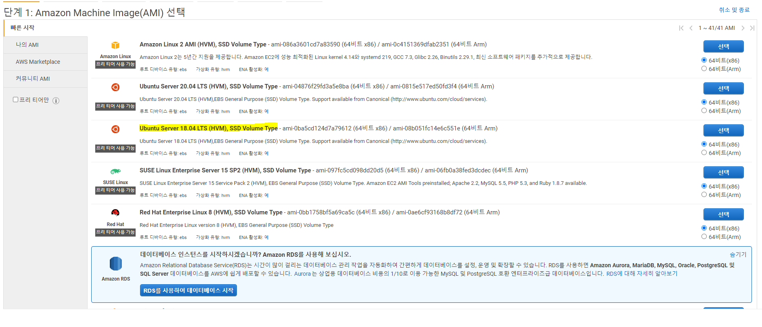
Task: Go to first AMI page arrow
Action: tap(681, 28)
